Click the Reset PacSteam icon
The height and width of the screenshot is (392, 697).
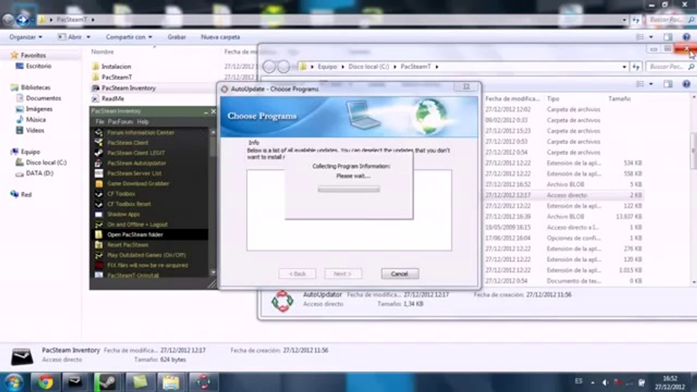click(99, 245)
